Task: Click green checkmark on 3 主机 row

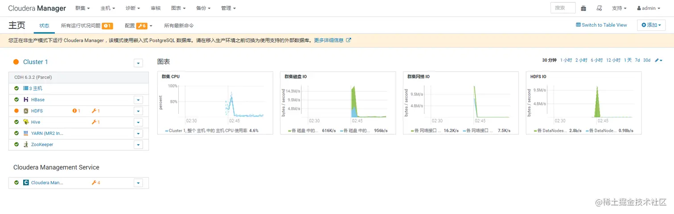Action: point(16,89)
